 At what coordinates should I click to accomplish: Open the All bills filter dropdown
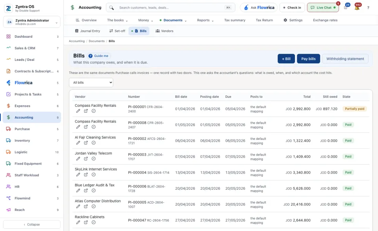point(91,82)
